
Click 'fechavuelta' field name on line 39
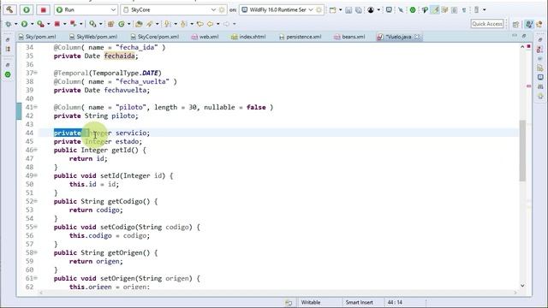(x=125, y=90)
